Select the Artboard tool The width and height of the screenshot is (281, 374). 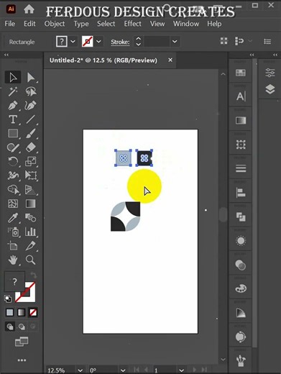pos(13,246)
